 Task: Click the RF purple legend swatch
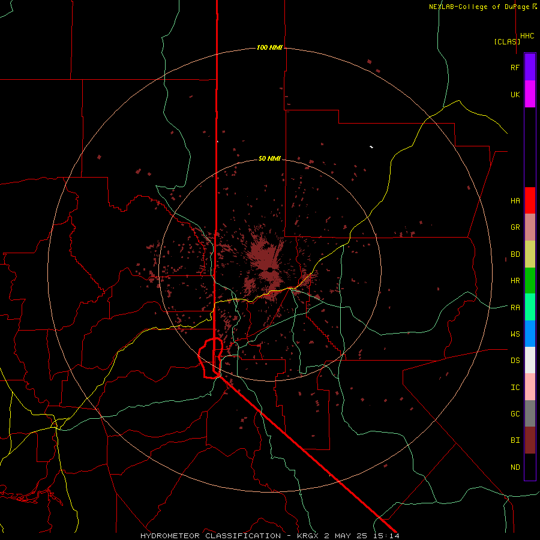point(530,67)
